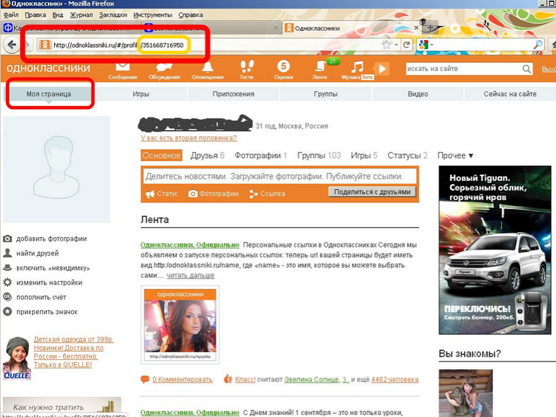The height and width of the screenshot is (417, 556).
Task: Switch to the Статусы 2 profile tab
Action: tap(408, 155)
